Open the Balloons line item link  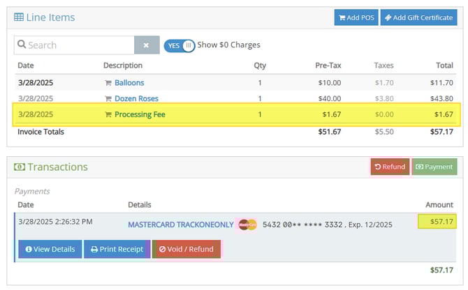pyautogui.click(x=129, y=83)
